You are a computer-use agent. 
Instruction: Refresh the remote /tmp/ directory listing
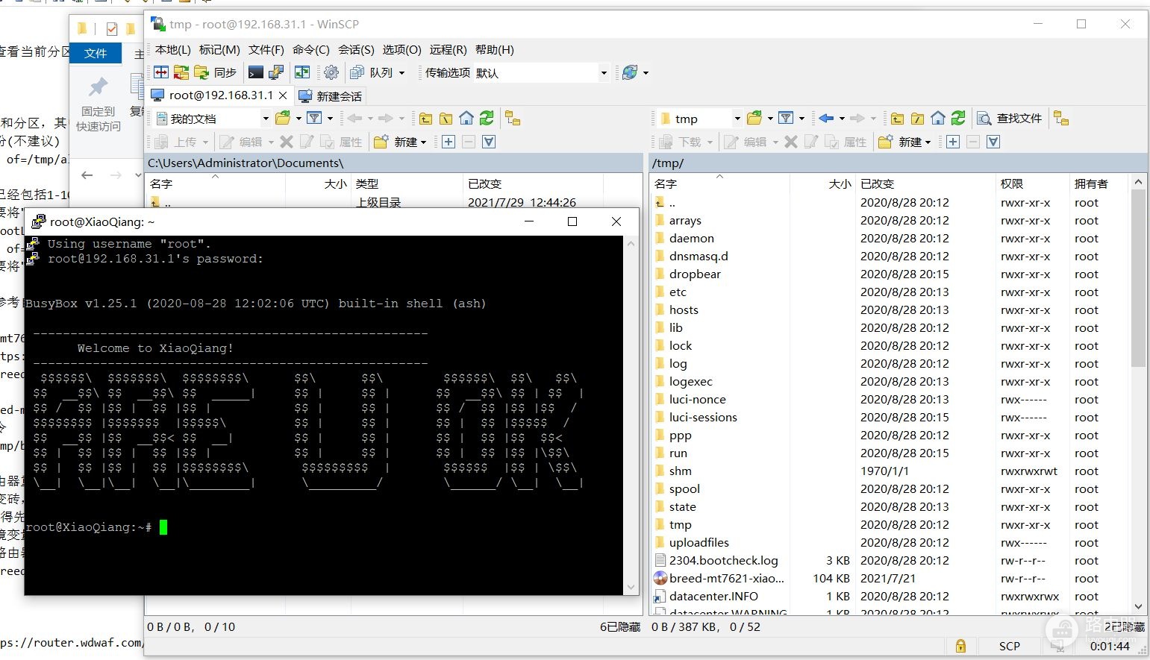(958, 118)
